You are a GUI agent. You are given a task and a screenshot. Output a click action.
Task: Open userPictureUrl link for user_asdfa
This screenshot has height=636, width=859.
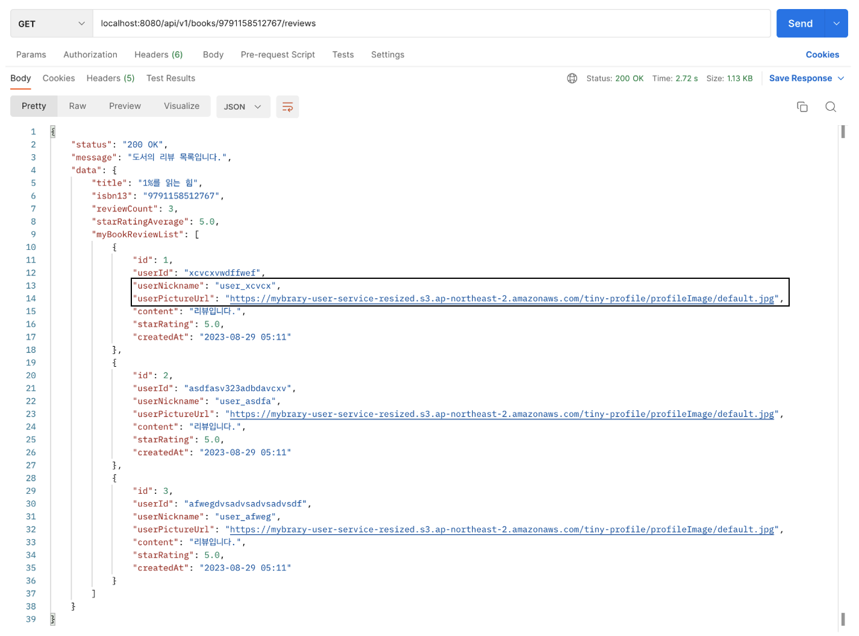coord(502,414)
